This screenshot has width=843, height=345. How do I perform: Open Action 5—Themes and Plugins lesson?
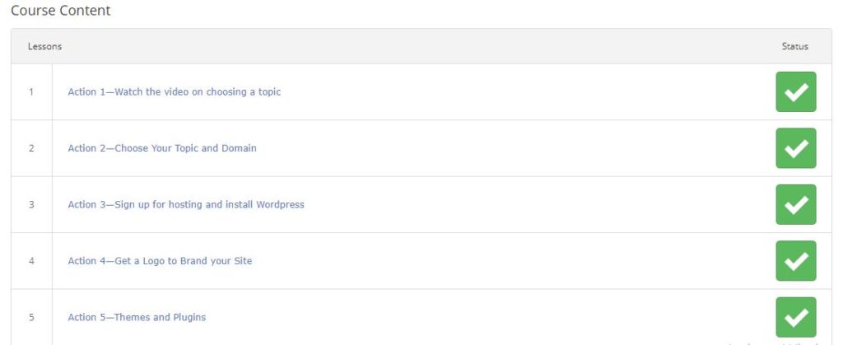coord(137,317)
